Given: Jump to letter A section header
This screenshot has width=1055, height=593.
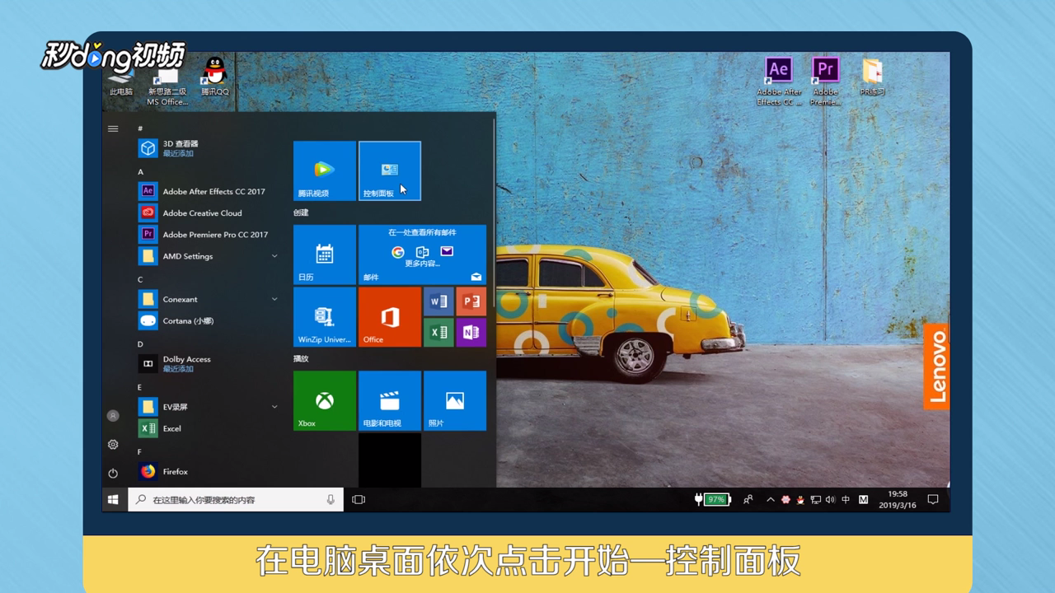Looking at the screenshot, I should coord(141,172).
